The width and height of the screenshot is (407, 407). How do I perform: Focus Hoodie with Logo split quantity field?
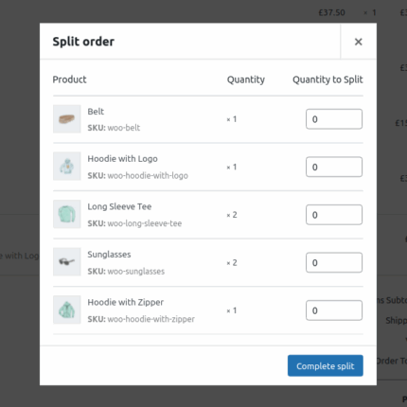pos(334,167)
